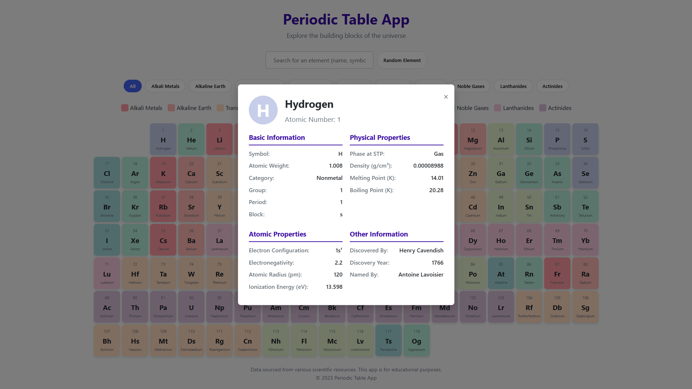Open the Thorium element tile

coord(135,307)
